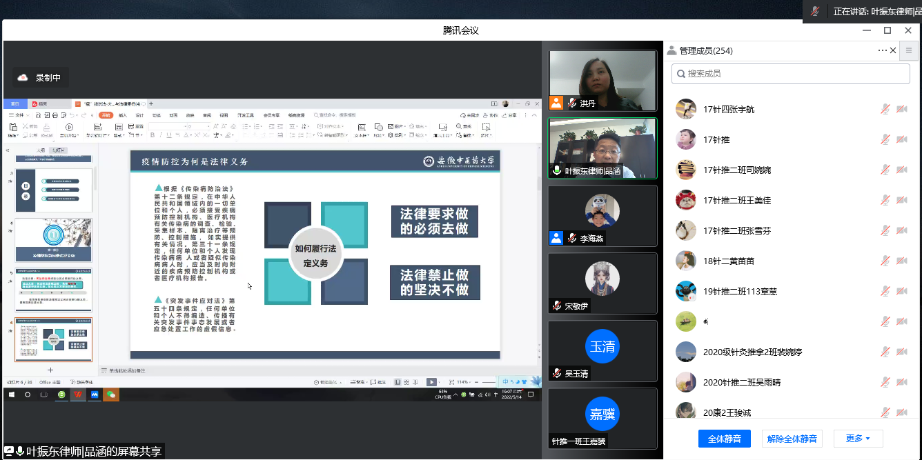Unmute the microphone of 18针二黄苗苗
922x460 pixels.
(x=885, y=261)
